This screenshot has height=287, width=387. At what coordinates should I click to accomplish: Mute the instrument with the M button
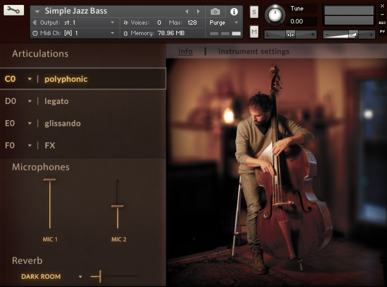[x=254, y=32]
